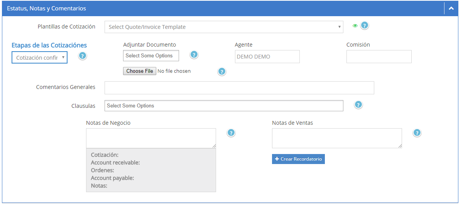Click the Cotización: line in the gray notes box
The height and width of the screenshot is (206, 463).
click(105, 155)
